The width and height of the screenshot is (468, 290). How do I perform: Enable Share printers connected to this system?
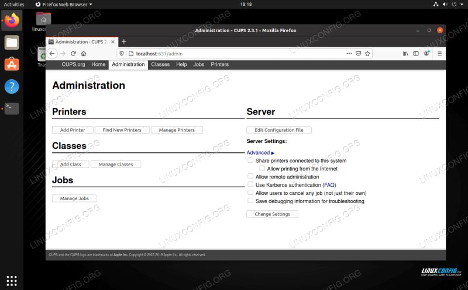(250, 160)
